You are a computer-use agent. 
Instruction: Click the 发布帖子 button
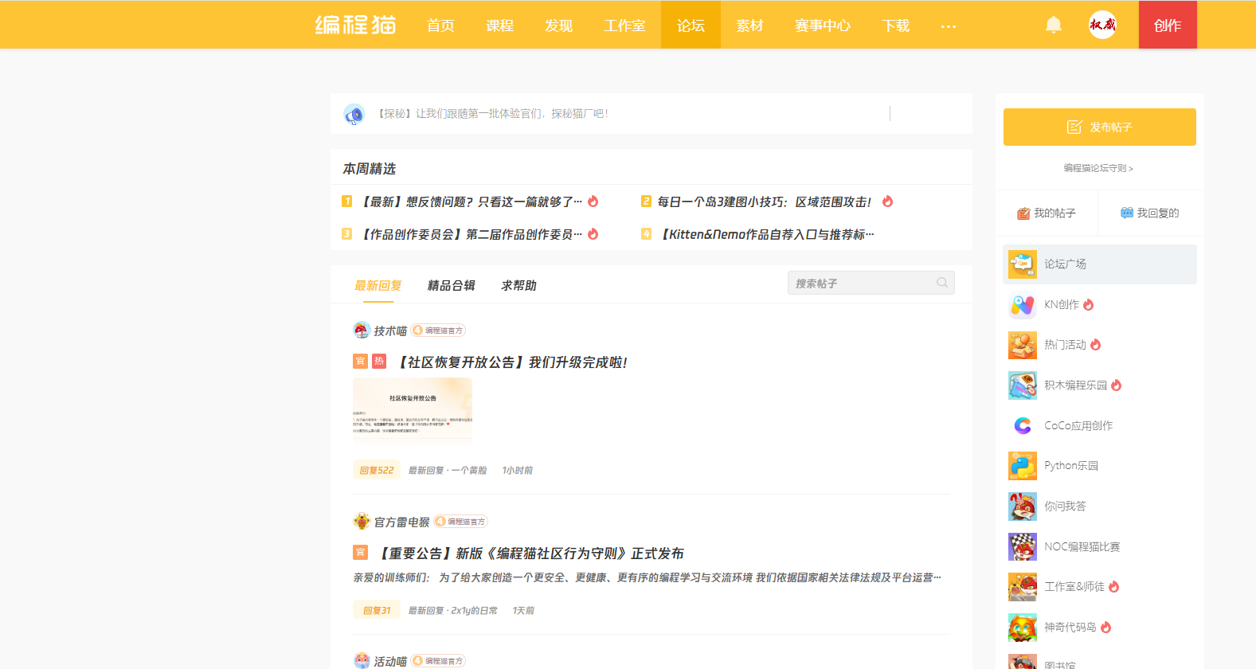pos(1100,127)
